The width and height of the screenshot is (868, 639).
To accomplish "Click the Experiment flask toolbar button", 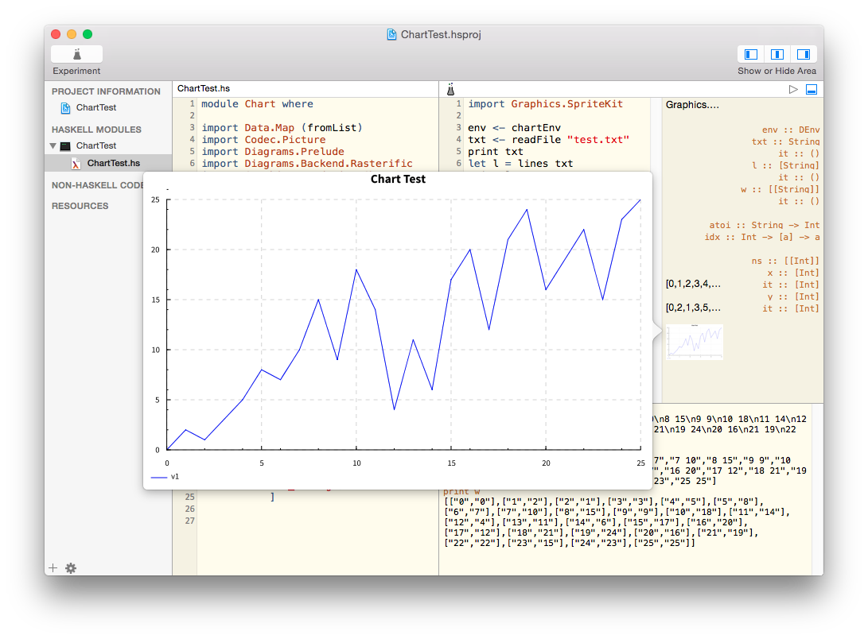I will coord(76,54).
